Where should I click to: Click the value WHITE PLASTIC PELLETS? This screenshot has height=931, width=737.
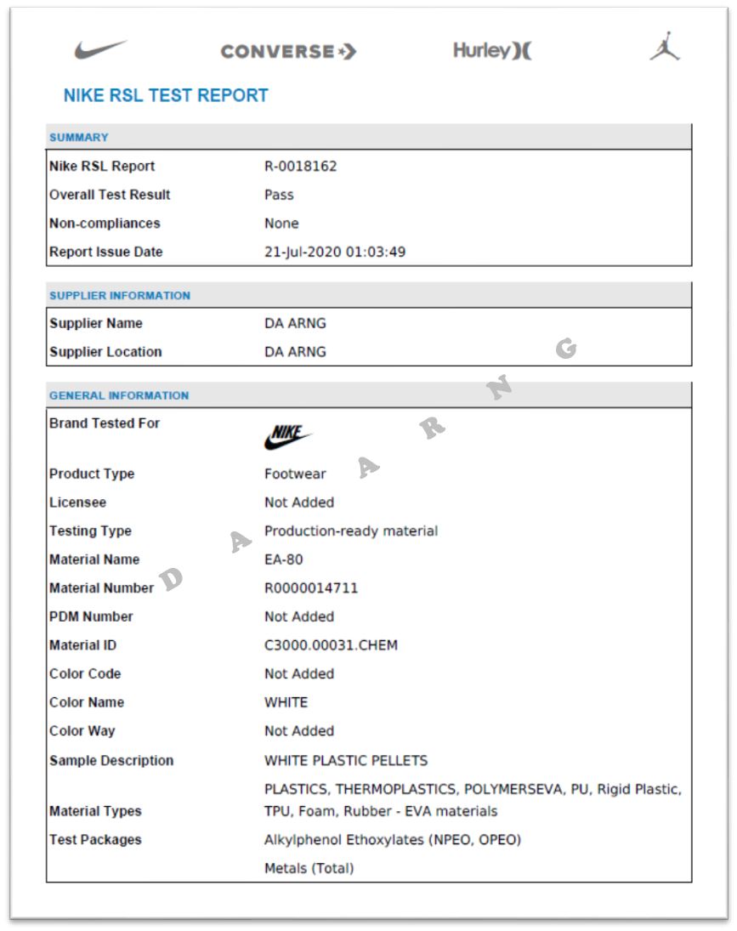[x=346, y=761]
